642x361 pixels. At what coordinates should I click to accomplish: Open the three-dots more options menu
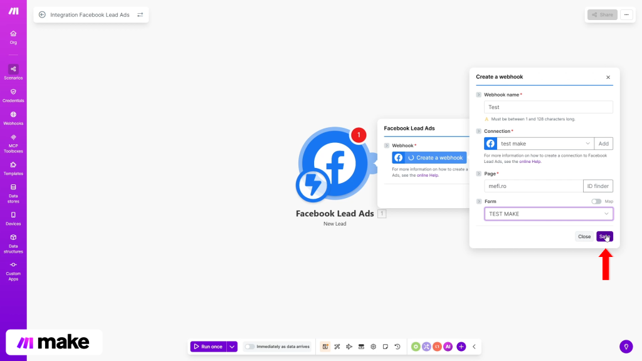[626, 15]
